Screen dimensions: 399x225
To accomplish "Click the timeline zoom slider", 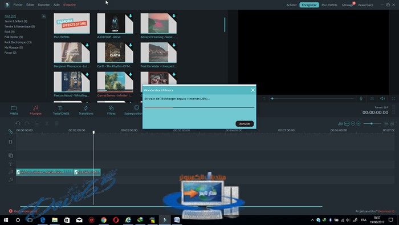I will coord(372,123).
